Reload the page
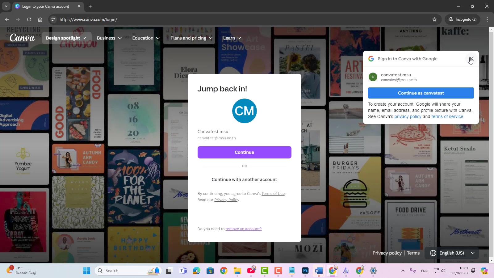The image size is (494, 278). 29,19
